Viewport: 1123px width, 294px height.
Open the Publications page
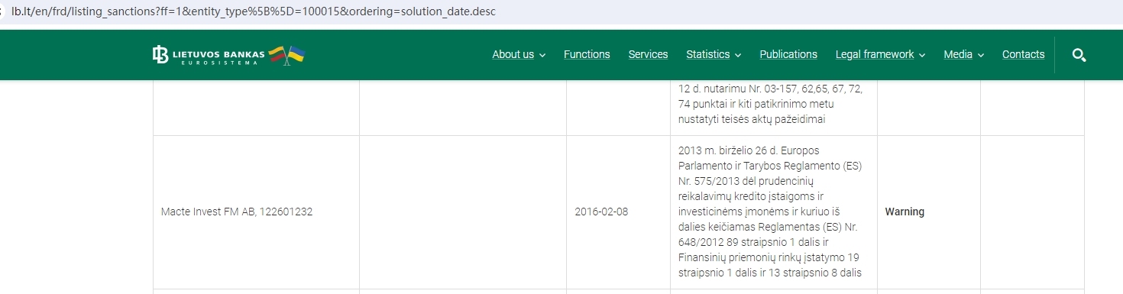click(x=788, y=54)
